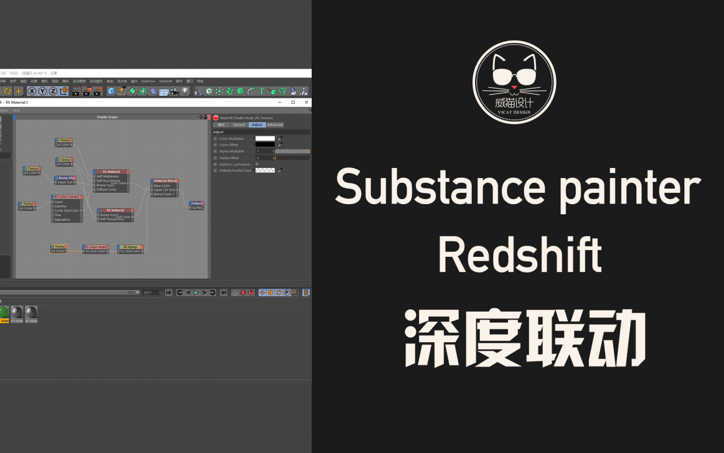Add a Floor environment object icon
The image size is (724, 453).
coord(164,91)
